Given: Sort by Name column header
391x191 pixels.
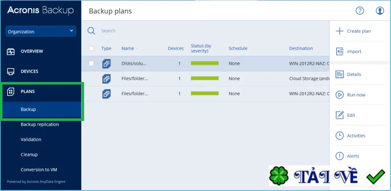Looking at the screenshot, I should pyautogui.click(x=128, y=48).
